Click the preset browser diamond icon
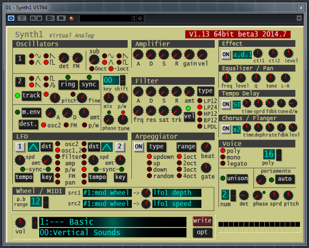 click(140, 19)
